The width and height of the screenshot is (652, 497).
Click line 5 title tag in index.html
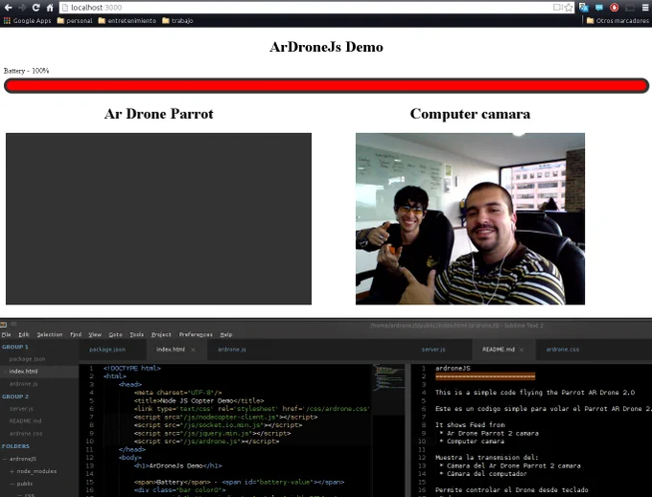(x=198, y=400)
